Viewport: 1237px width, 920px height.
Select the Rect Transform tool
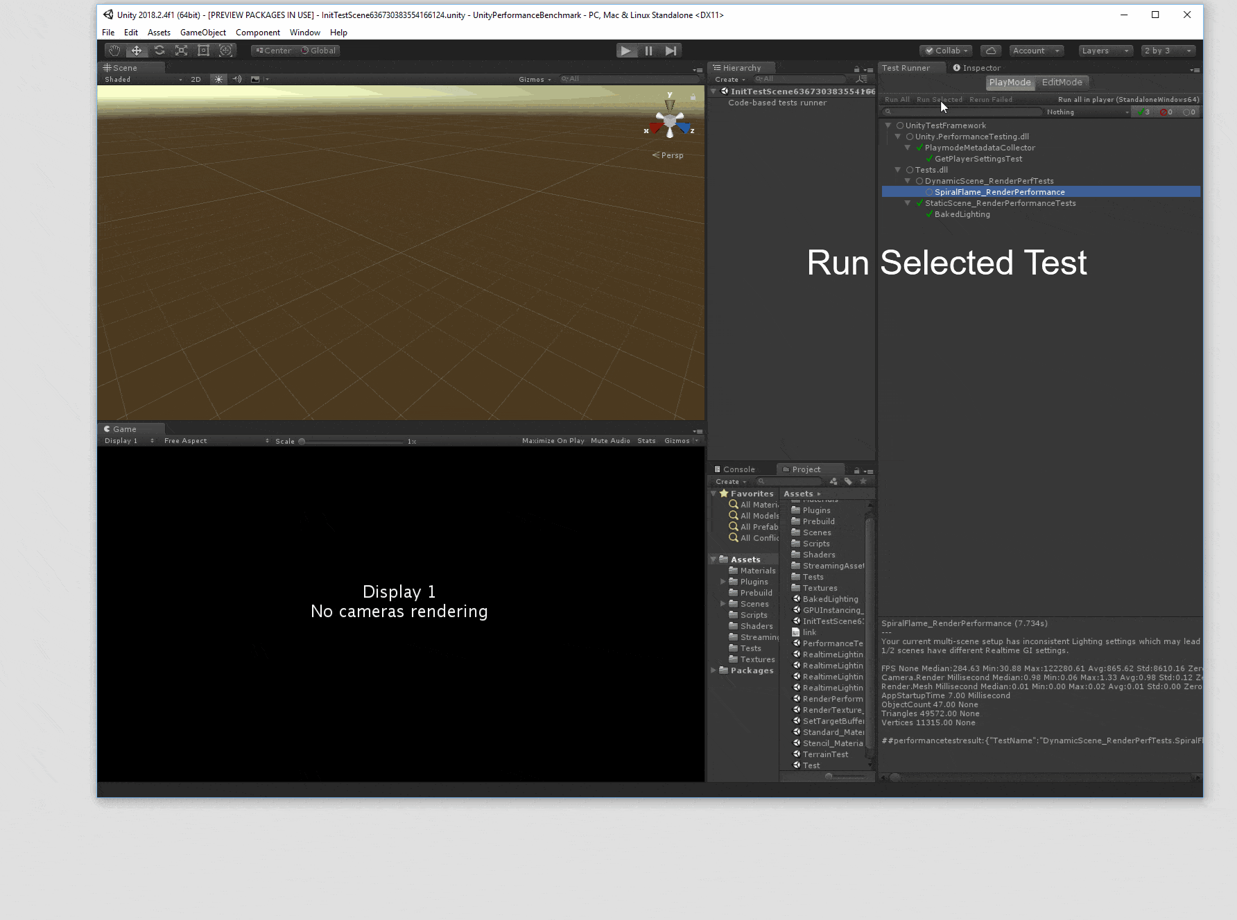pyautogui.click(x=203, y=51)
